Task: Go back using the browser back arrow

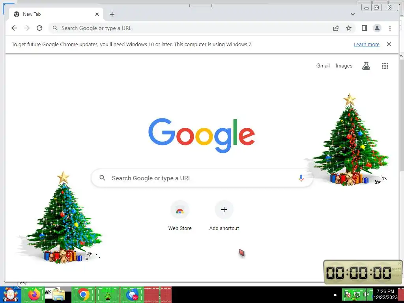Action: point(14,28)
